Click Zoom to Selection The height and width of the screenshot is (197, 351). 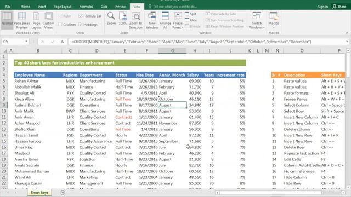[x=135, y=20]
